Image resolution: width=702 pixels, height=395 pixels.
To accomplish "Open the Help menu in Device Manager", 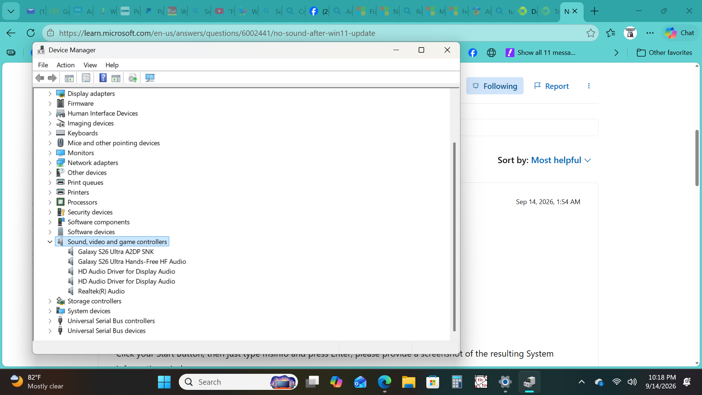I will click(x=112, y=65).
